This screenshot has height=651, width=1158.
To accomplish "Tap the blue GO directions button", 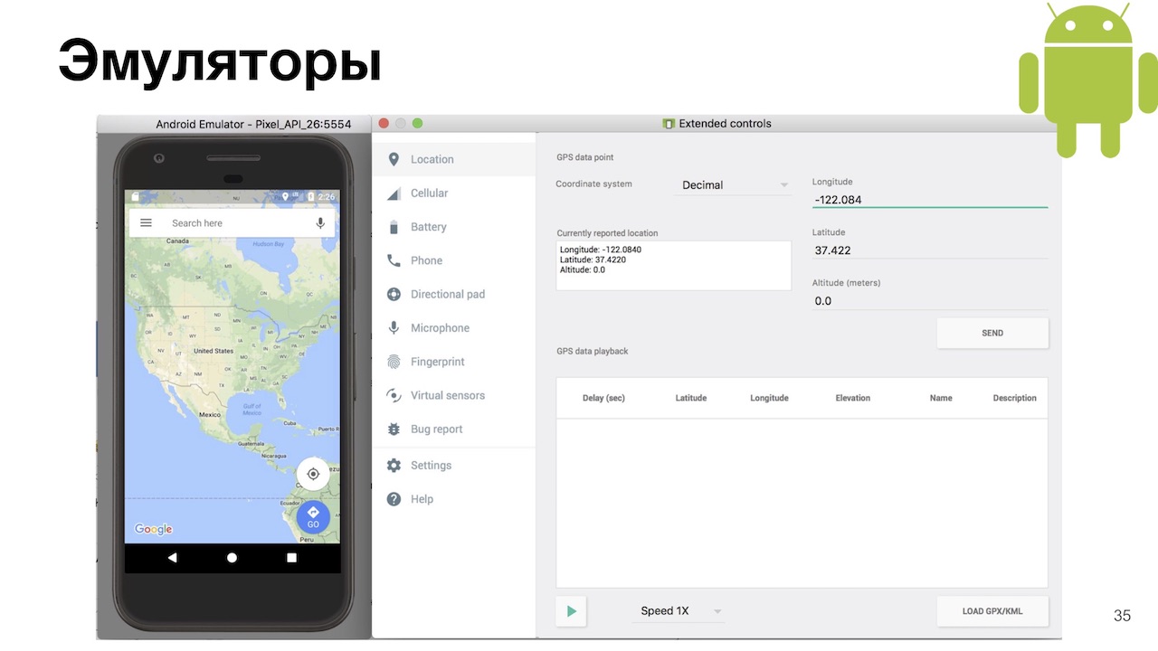I will 313,517.
